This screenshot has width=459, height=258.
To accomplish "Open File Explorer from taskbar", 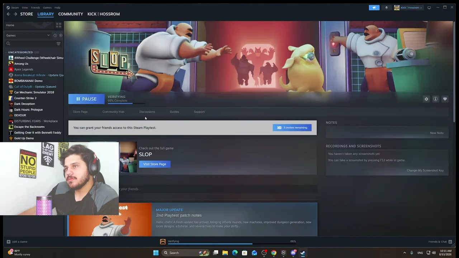I will 225,253.
